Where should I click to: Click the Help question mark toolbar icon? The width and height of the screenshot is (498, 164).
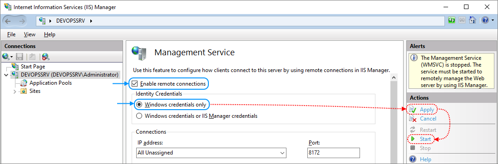485,20
